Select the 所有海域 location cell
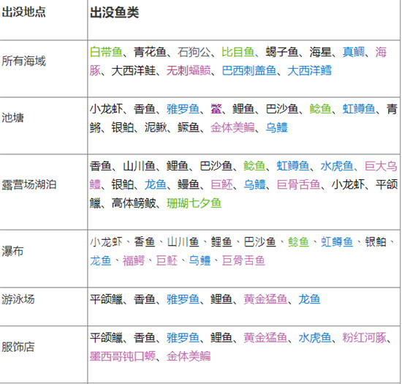The width and height of the screenshot is (402, 384). coord(24,61)
